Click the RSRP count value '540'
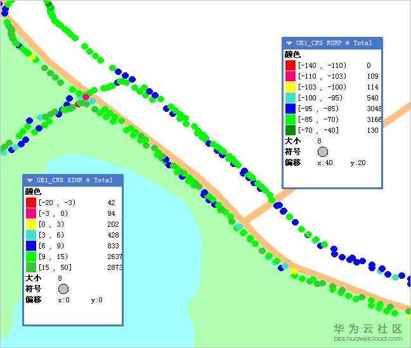This screenshot has width=411, height=348. tap(372, 98)
